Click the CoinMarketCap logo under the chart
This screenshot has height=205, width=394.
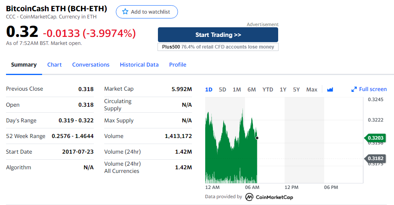click(269, 197)
